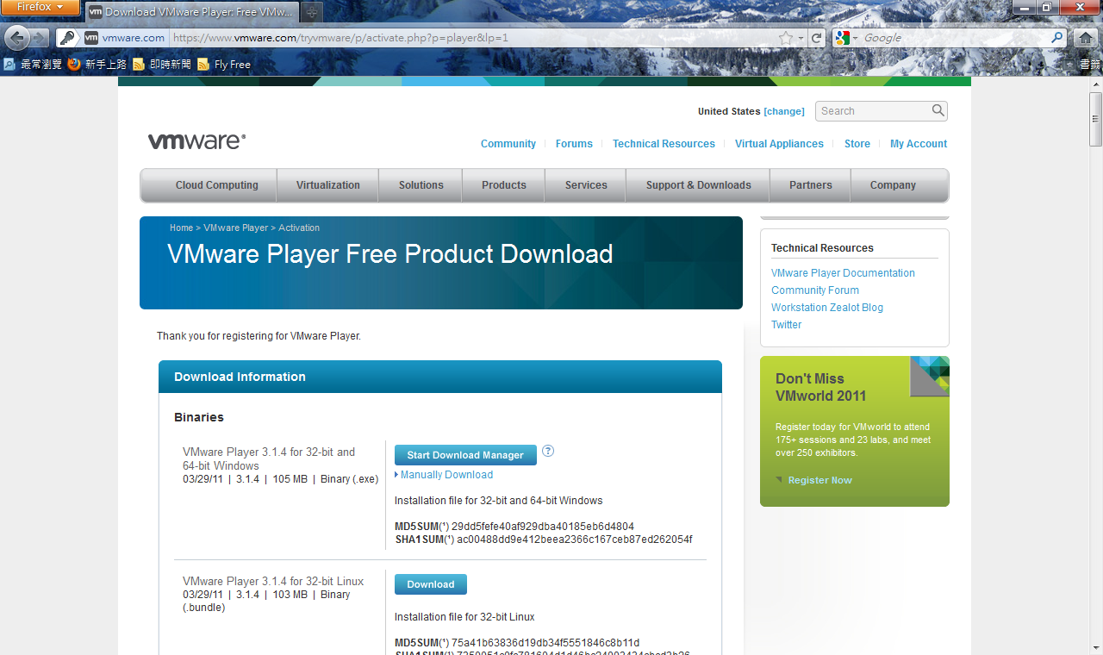1103x655 pixels.
Task: Open the Twitter sidebar link
Action: [x=786, y=325]
